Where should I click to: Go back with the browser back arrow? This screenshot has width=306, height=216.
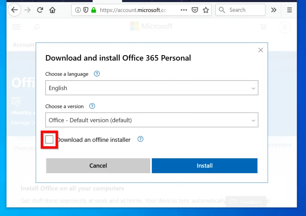[14, 10]
